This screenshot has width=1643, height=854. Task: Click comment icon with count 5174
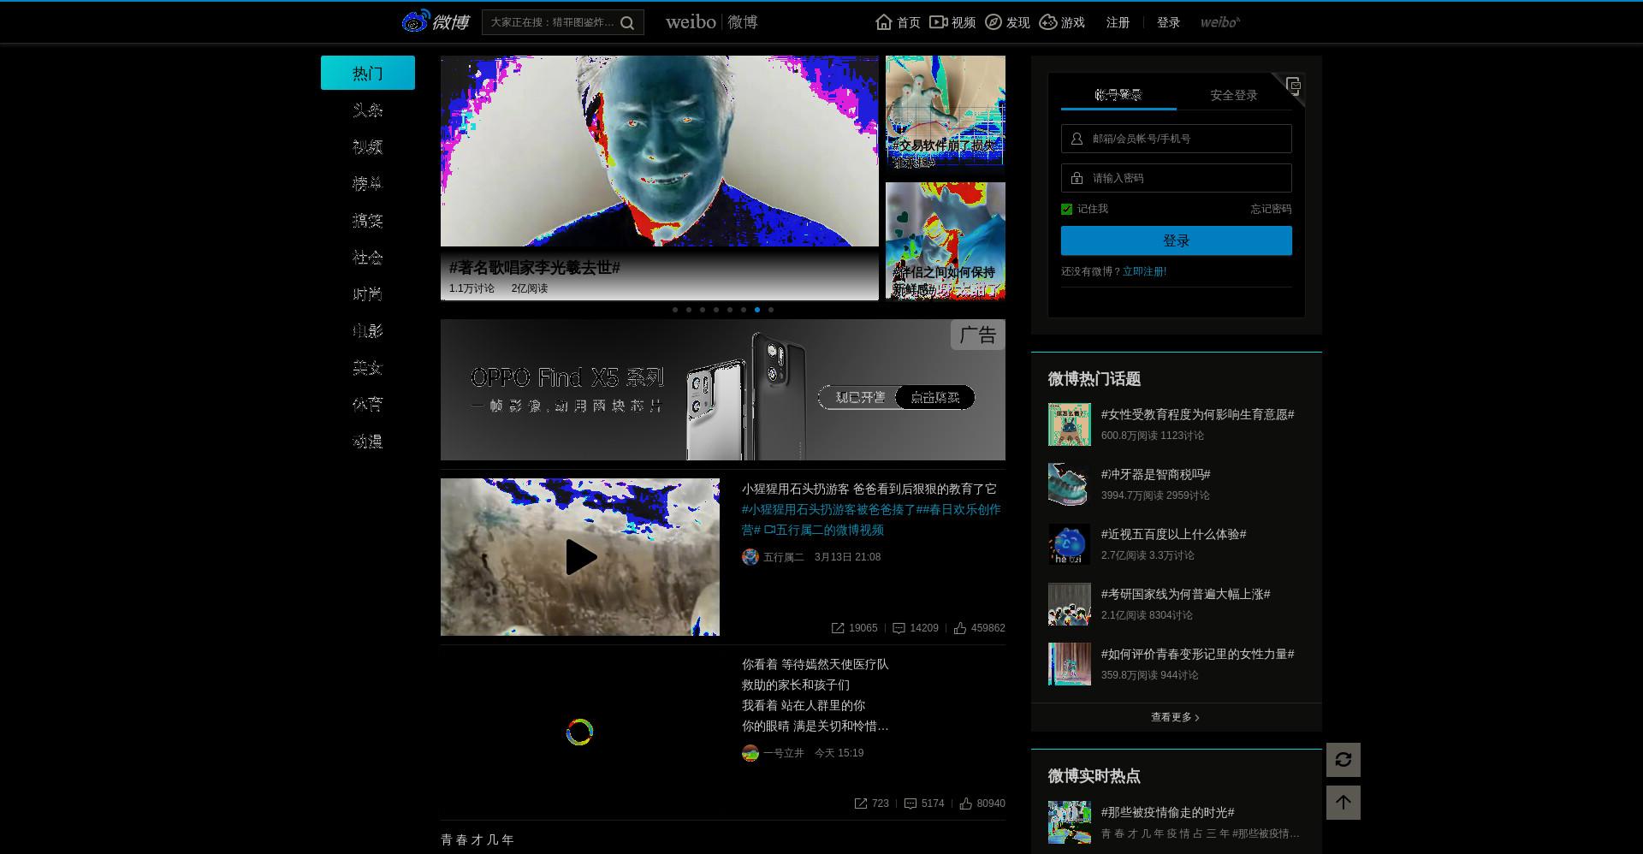coord(910,804)
